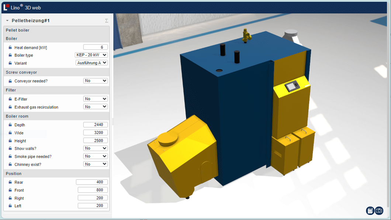
Task: Open the Chimney exist dropdown
Action: 96,164
